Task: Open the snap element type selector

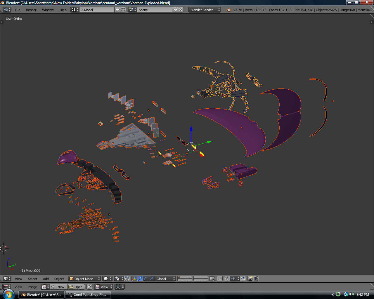Action: point(235,279)
